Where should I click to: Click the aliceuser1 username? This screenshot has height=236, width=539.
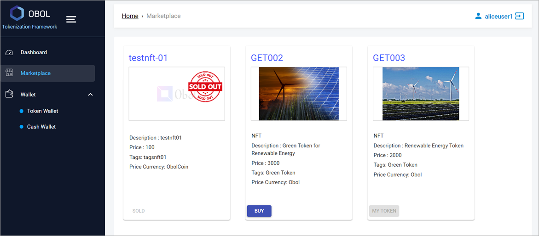(498, 16)
